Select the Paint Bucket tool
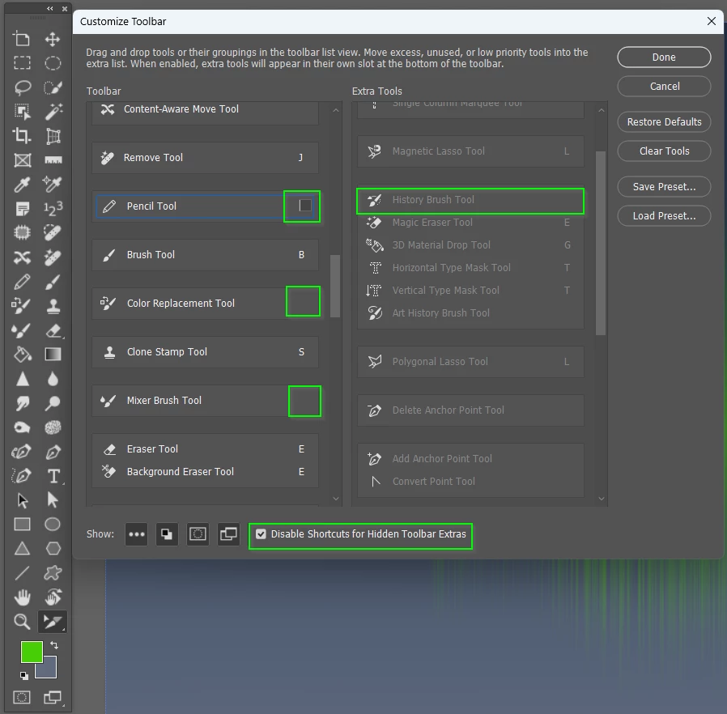 click(22, 355)
